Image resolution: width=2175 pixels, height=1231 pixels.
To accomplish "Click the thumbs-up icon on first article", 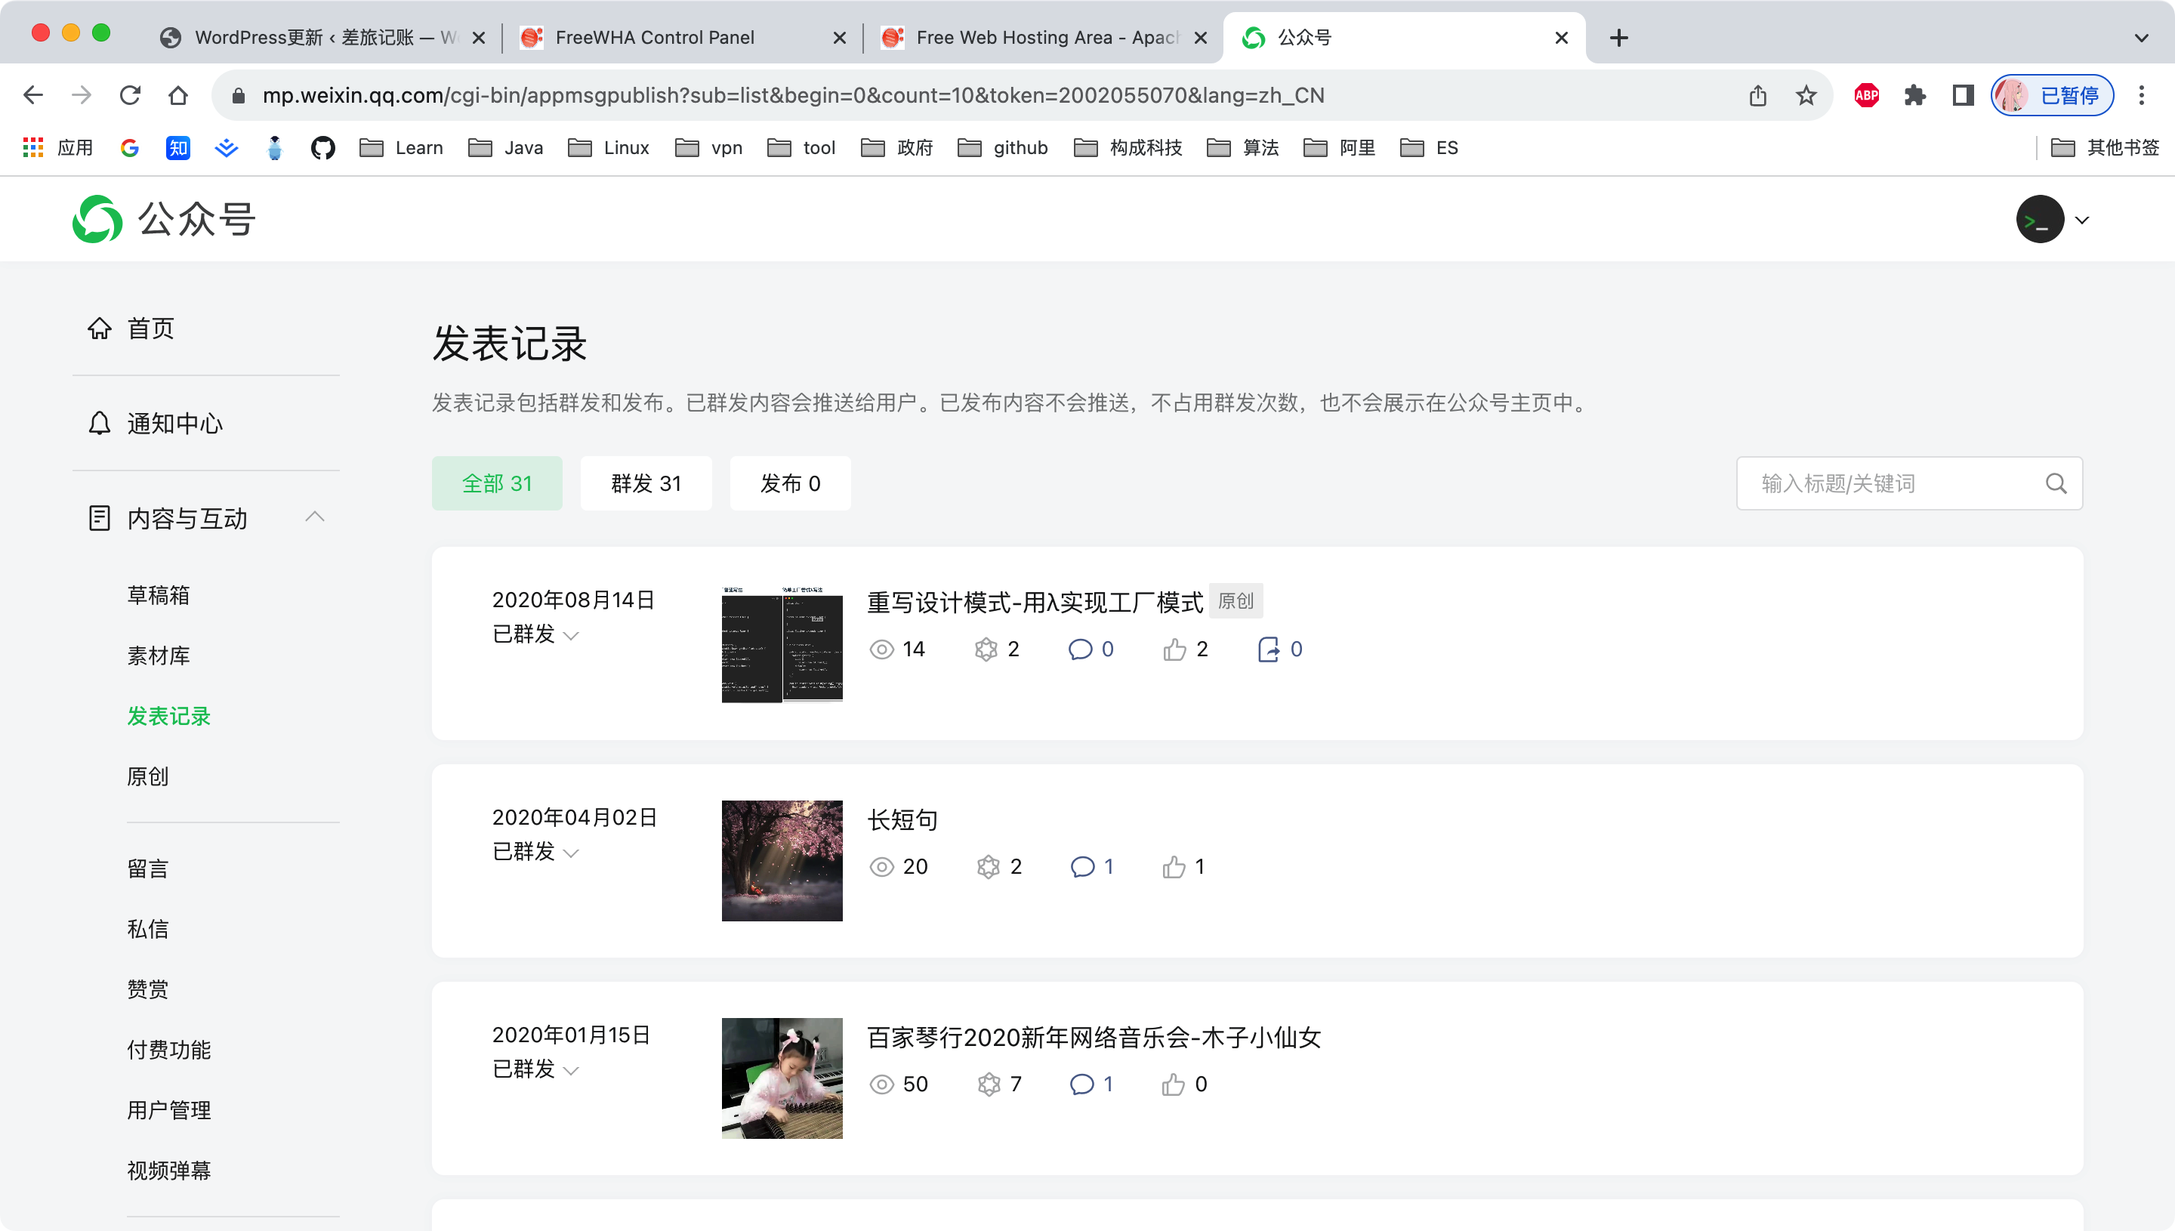I will coord(1174,649).
